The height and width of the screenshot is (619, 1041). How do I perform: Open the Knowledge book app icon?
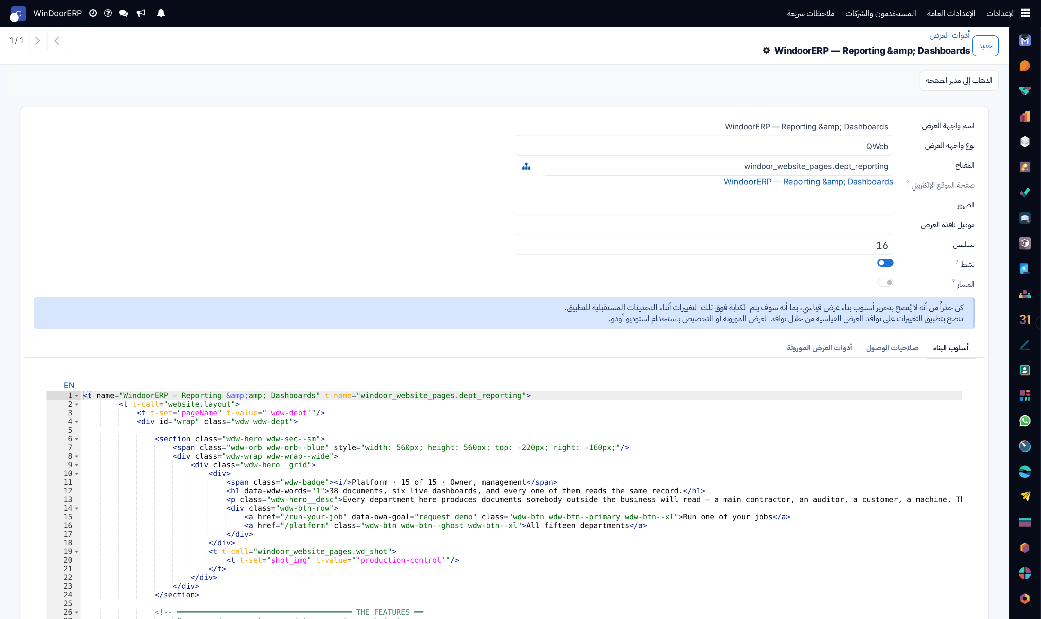1025,218
